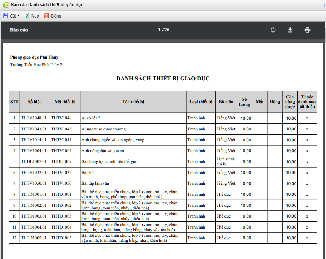Click the Hỏng column header
Image resolution: width=326 pixels, height=259 pixels.
(275, 102)
